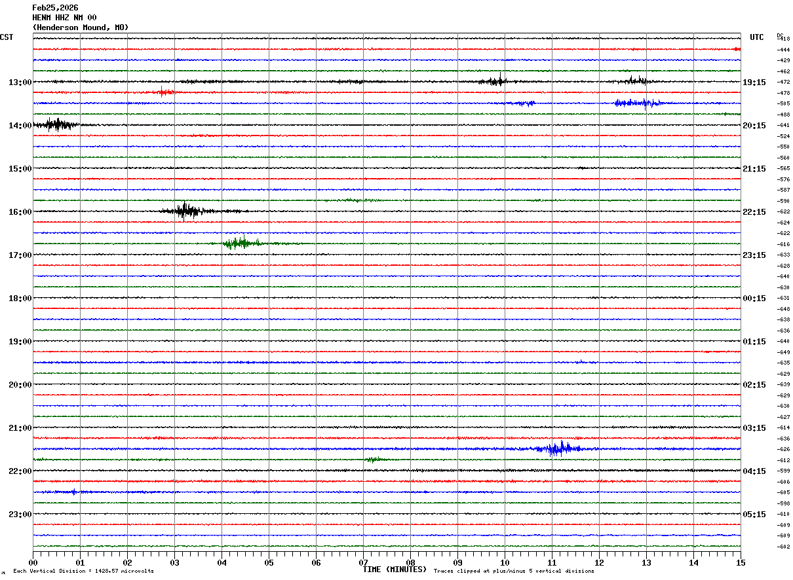Click the CST timezone label

point(7,37)
